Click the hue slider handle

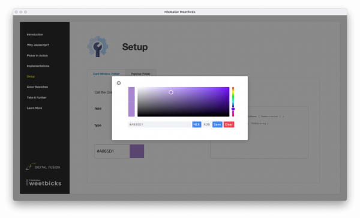point(233,109)
